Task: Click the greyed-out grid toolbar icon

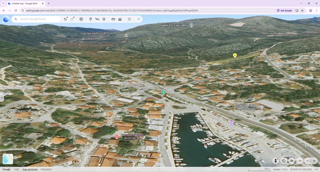Action: click(x=129, y=19)
